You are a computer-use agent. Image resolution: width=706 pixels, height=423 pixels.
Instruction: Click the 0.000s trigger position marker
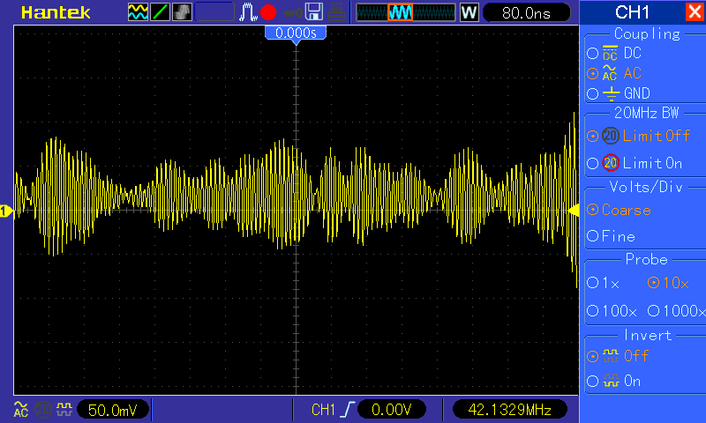click(x=296, y=34)
